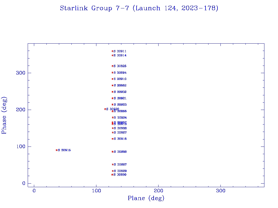Image resolution: width=278 pixels, height=208 pixels.
Task: Click the red marker beside S 30920
Action: tap(105, 109)
